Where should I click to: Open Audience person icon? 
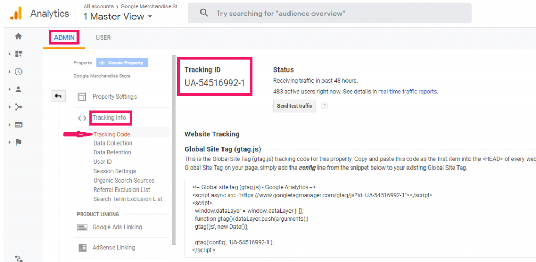[18, 89]
